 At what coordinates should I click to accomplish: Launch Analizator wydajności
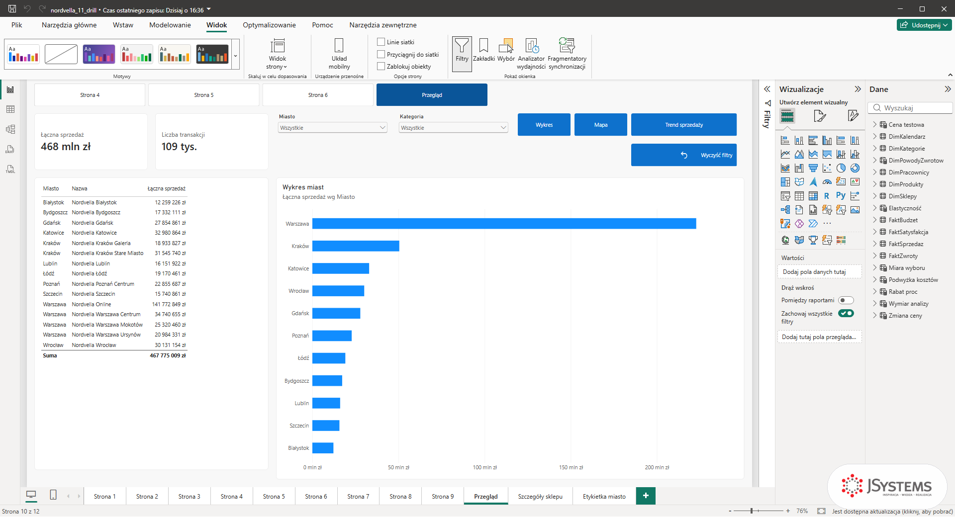531,54
